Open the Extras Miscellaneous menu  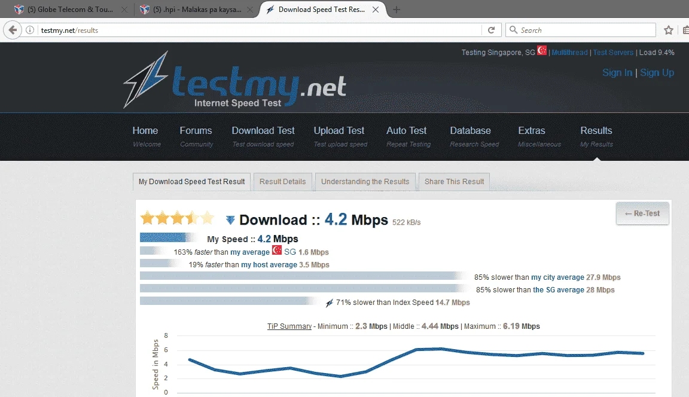539,136
